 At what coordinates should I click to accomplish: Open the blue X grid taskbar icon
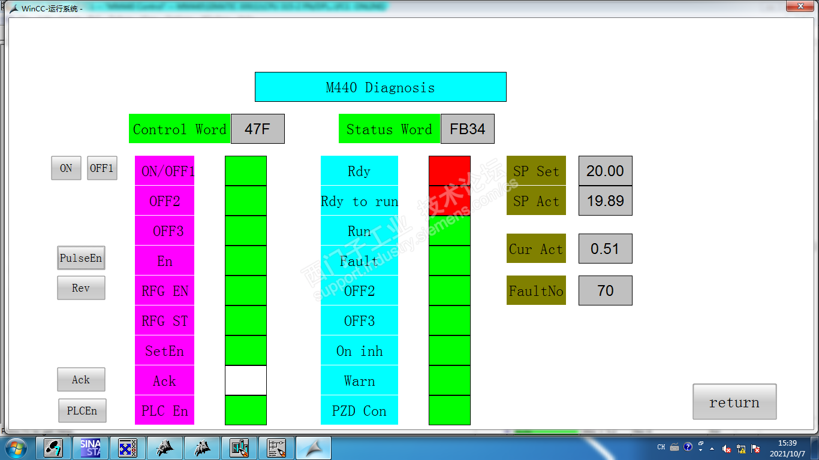pyautogui.click(x=128, y=448)
